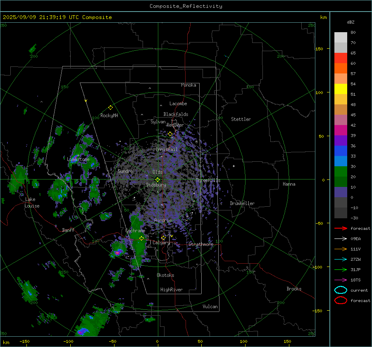Select the red swatch between 65 and 60

[x=341, y=58]
